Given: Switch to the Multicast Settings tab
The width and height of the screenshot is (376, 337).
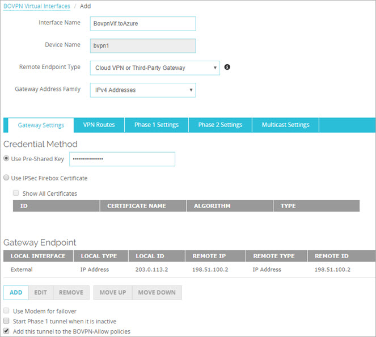Looking at the screenshot, I should click(x=285, y=125).
